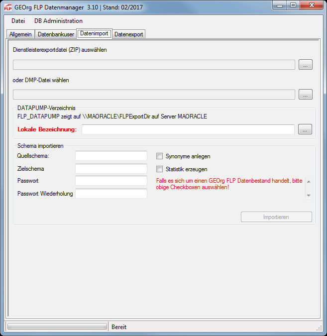Switch to the Datenexport tab
The width and height of the screenshot is (327, 336).
pyautogui.click(x=128, y=34)
